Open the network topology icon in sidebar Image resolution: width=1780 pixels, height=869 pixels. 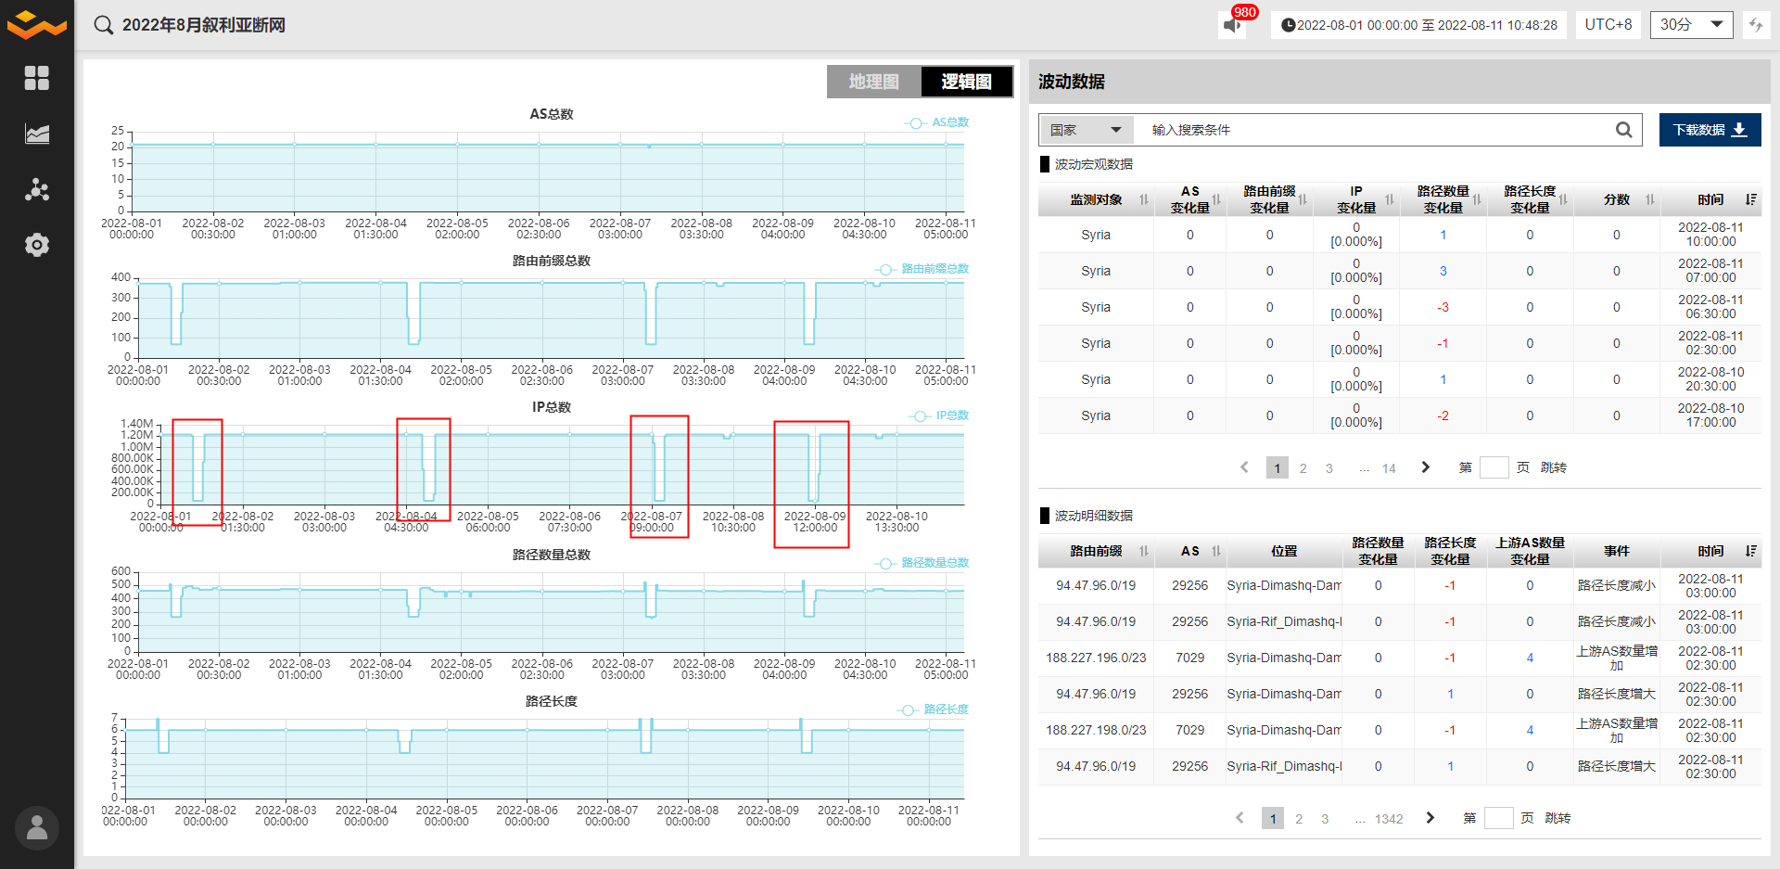click(37, 190)
